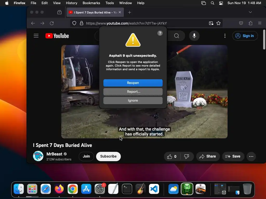Viewport: 266px width, 199px height.
Task: Dislike the video with thumbs down
Action: (187, 157)
